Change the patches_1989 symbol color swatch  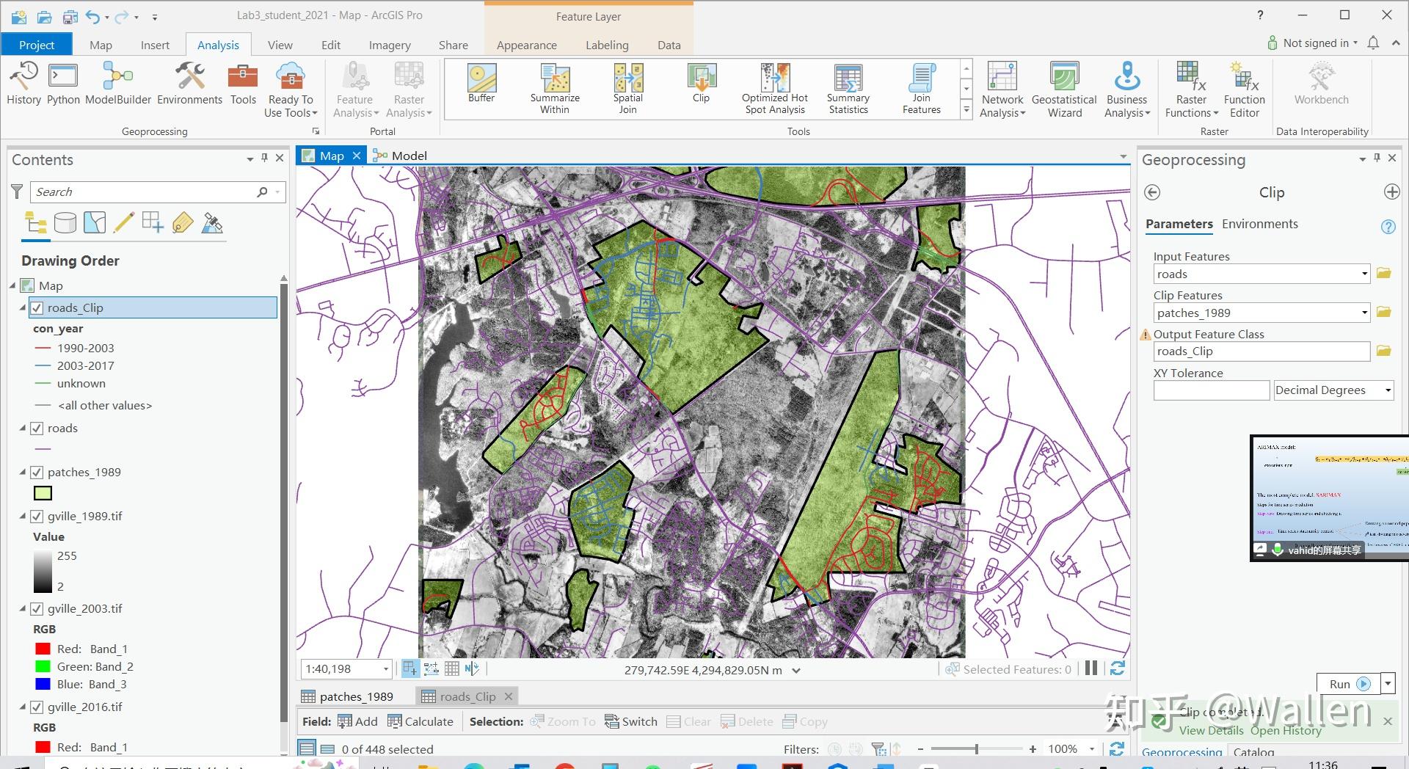click(43, 492)
